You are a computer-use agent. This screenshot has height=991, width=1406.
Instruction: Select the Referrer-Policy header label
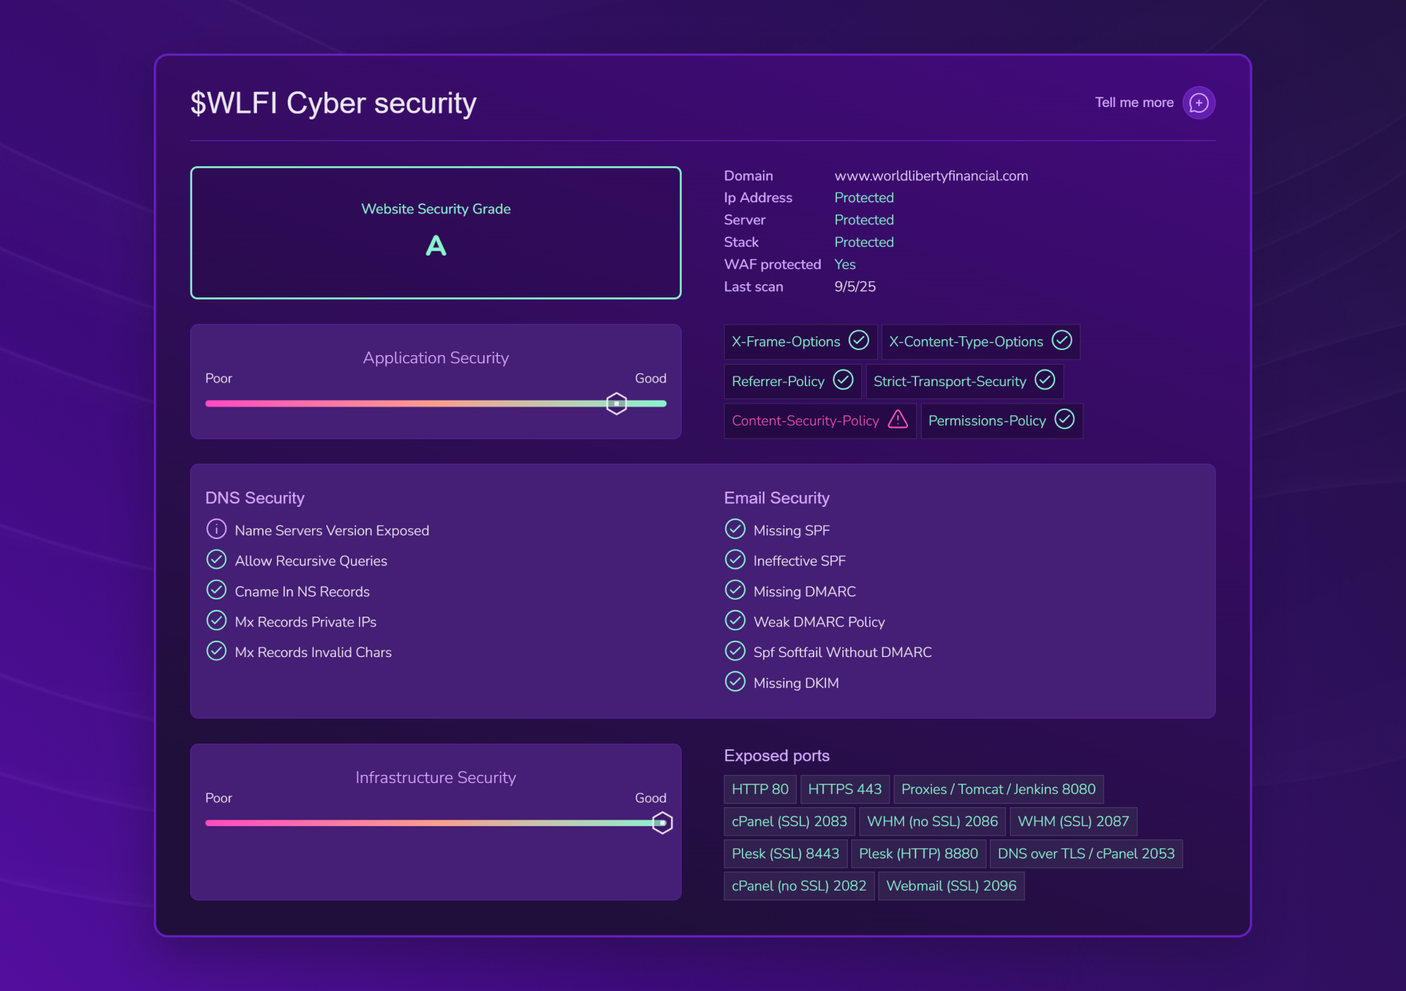click(778, 381)
